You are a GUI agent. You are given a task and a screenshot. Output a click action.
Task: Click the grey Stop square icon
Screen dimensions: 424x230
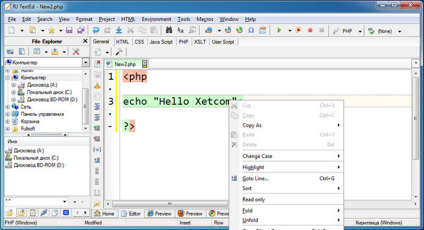pyautogui.click(x=322, y=30)
